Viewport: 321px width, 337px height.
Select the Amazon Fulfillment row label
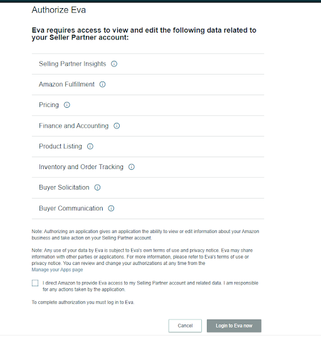point(66,84)
